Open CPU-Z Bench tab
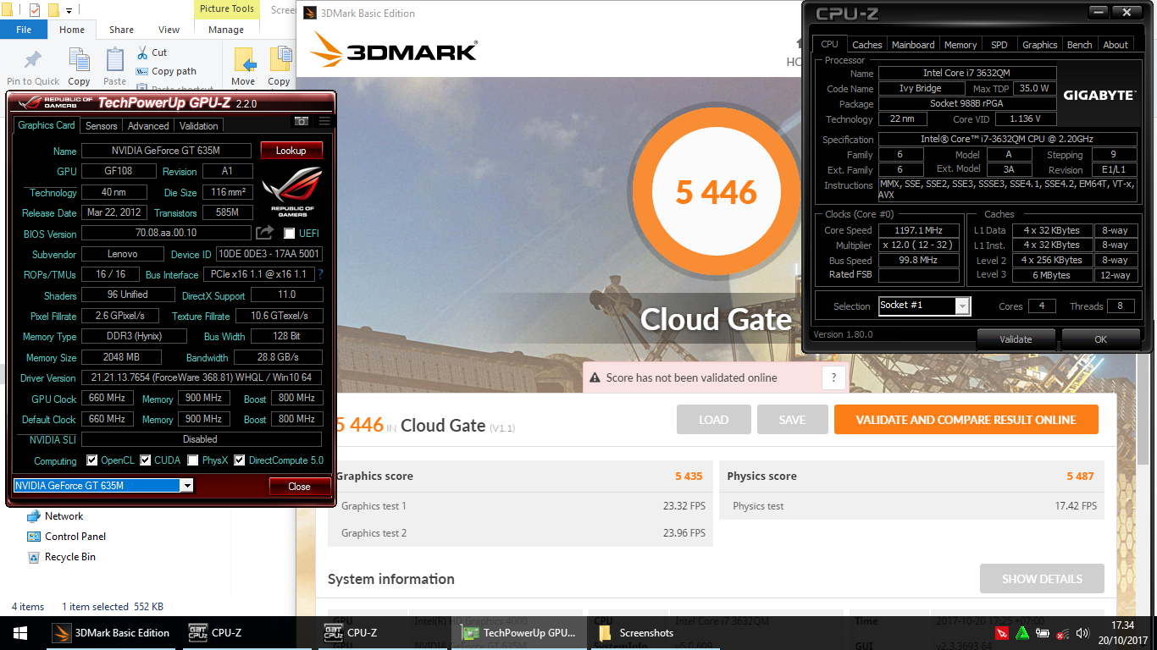This screenshot has width=1157, height=650. [x=1079, y=45]
